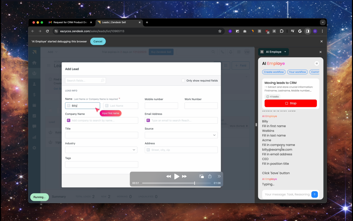This screenshot has width=353, height=221.
Task: Click the Search fields box in Add Lead
Action: [x=85, y=80]
